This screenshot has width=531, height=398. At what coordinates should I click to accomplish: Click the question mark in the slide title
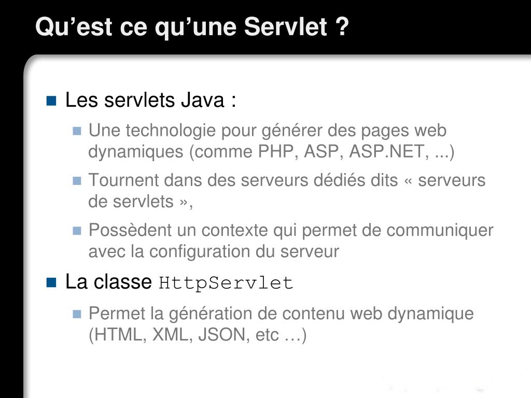[342, 26]
